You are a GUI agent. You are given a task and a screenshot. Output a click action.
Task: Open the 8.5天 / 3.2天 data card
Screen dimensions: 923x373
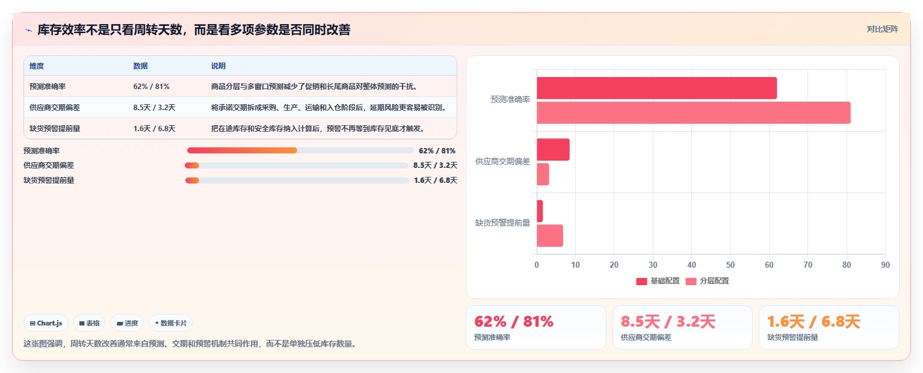pyautogui.click(x=682, y=327)
